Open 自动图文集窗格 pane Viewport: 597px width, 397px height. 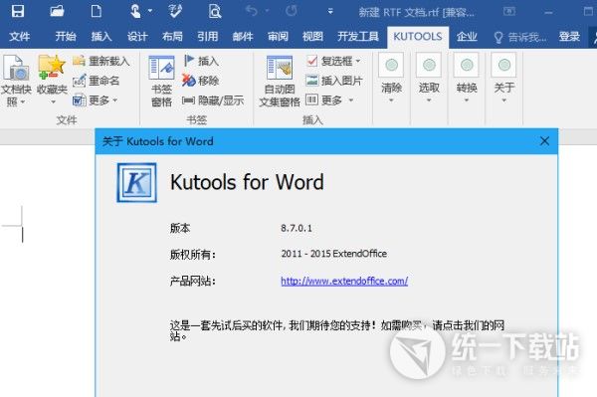[280, 82]
